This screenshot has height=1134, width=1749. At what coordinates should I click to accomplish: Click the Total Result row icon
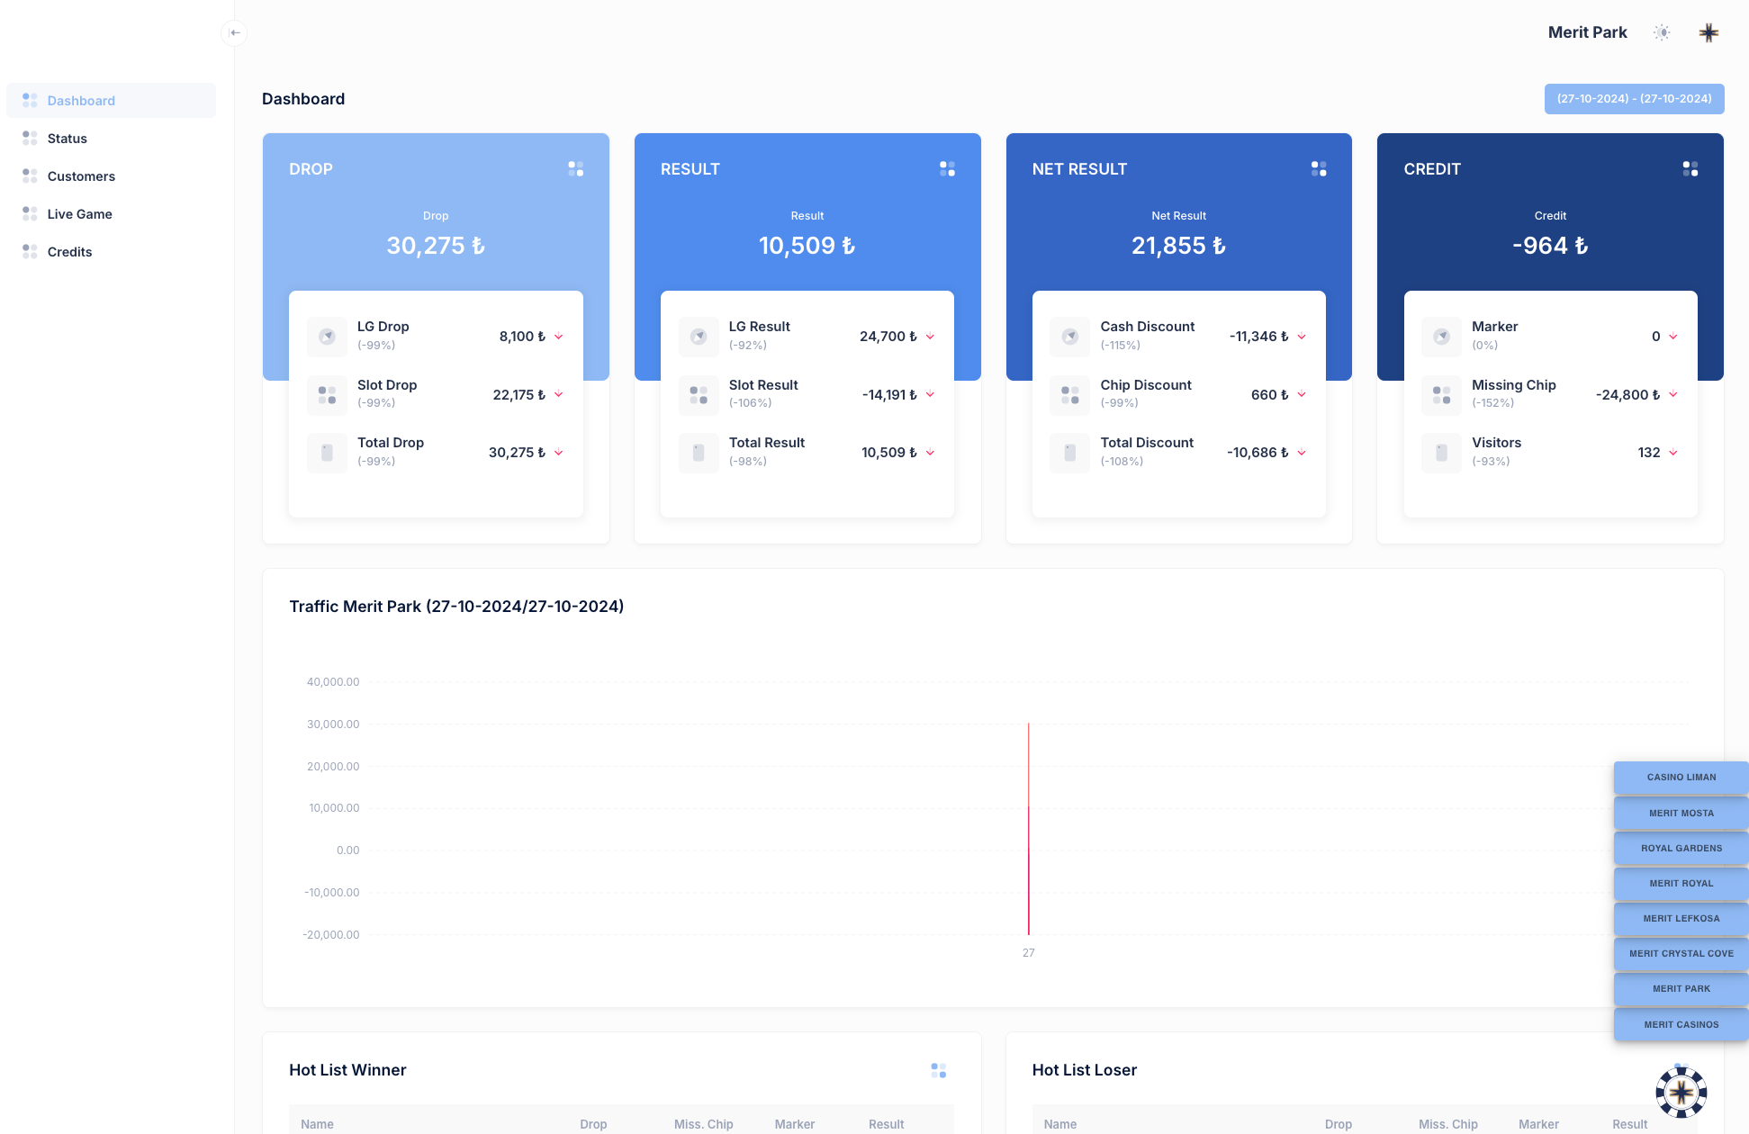699,453
